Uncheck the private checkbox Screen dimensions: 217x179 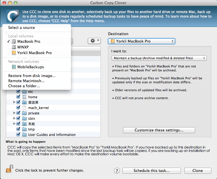[18, 113]
